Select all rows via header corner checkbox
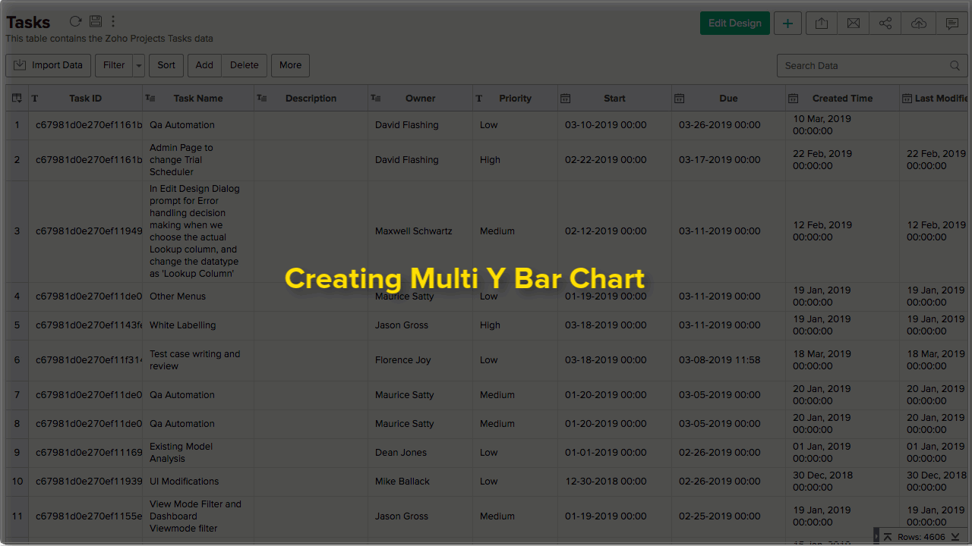The image size is (972, 546). coord(16,98)
